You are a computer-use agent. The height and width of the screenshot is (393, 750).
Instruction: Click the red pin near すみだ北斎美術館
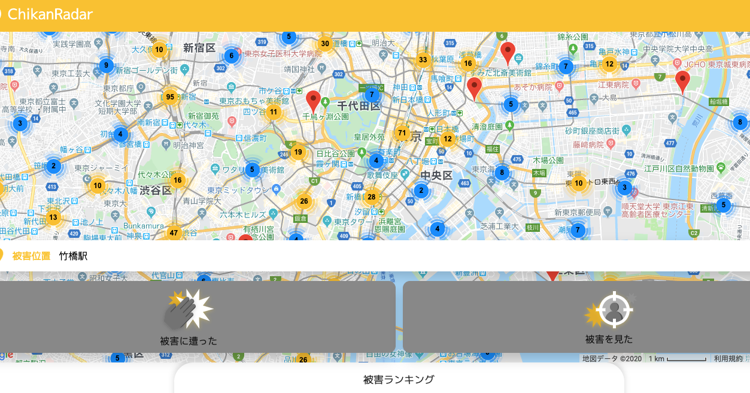[508, 53]
